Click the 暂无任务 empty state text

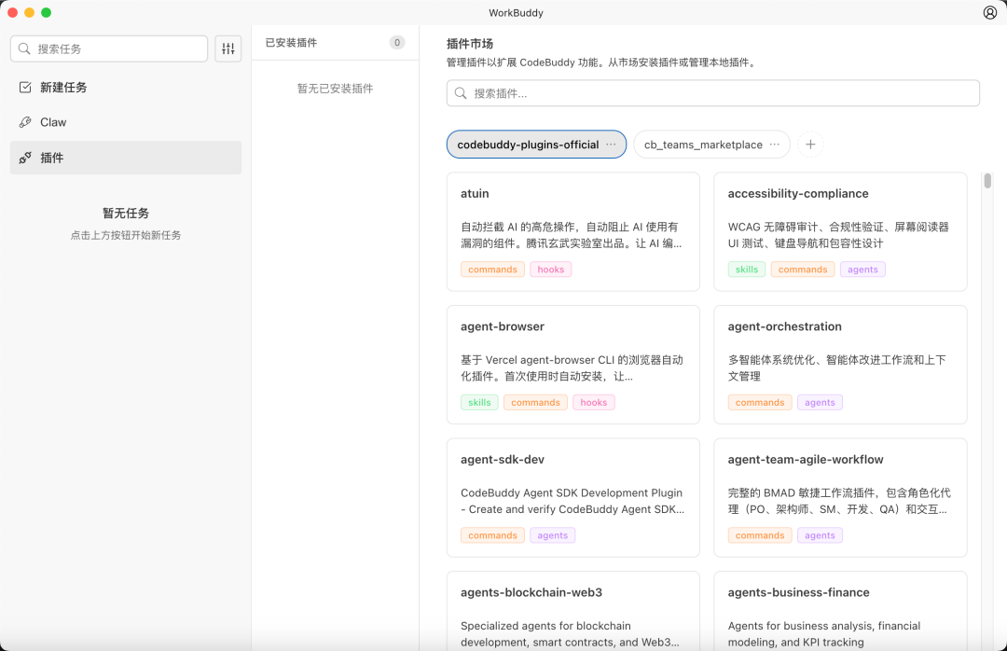point(126,213)
